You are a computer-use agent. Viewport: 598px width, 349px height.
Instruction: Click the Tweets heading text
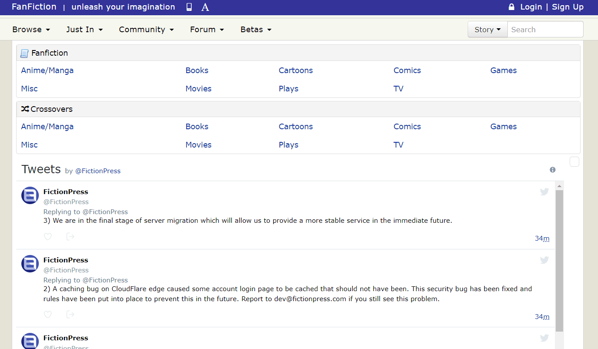[41, 169]
